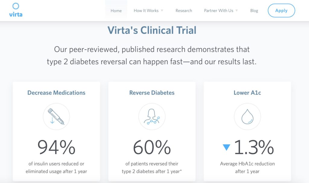Open the Blog link in navigation
Screen dimensions: 309x183
(x=254, y=11)
